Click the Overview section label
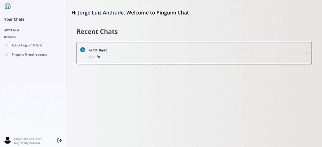The image size is (322, 147). pos(10,37)
